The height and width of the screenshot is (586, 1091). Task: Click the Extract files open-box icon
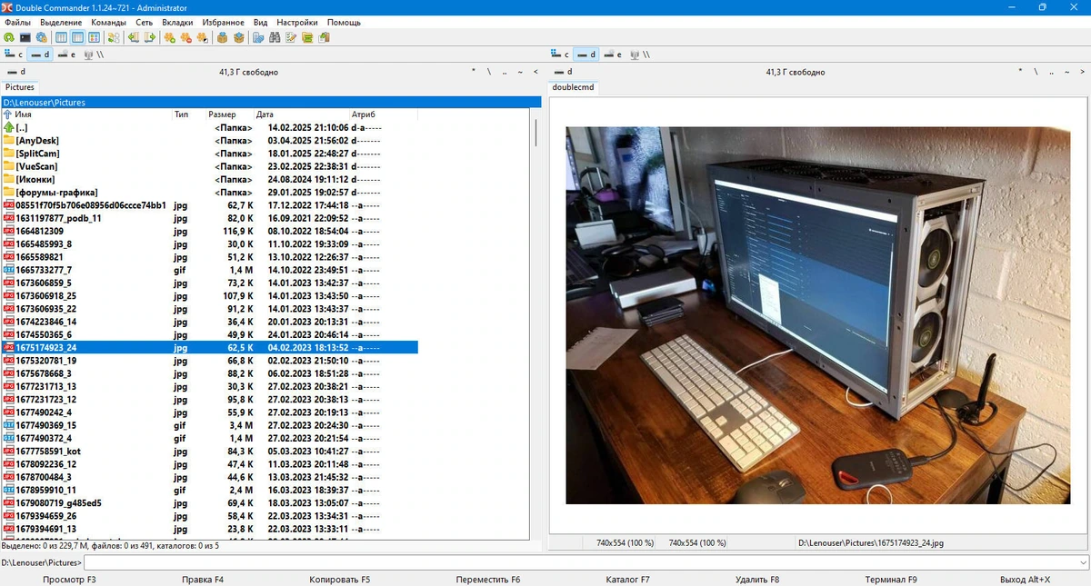pyautogui.click(x=239, y=37)
